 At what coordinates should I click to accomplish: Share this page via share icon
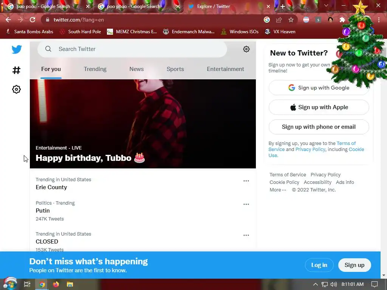(x=279, y=20)
